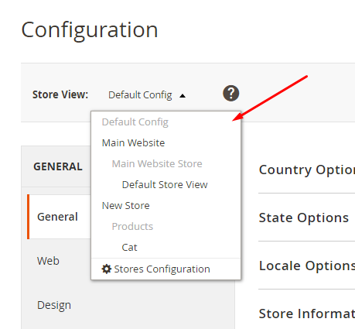Image resolution: width=355 pixels, height=329 pixels.
Task: Go to the Design settings tab
Action: tap(54, 305)
